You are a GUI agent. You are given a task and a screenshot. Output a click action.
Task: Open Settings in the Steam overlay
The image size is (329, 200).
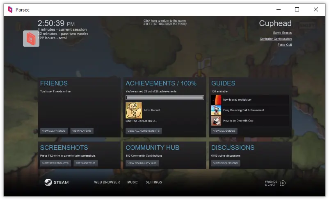(x=154, y=182)
